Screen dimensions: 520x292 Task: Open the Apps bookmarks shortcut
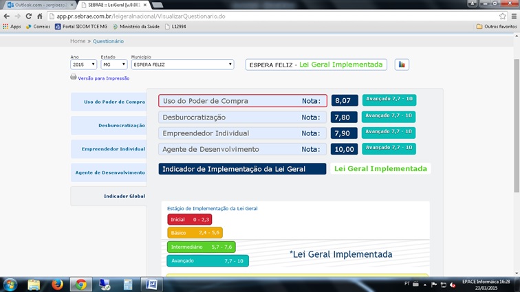click(11, 27)
